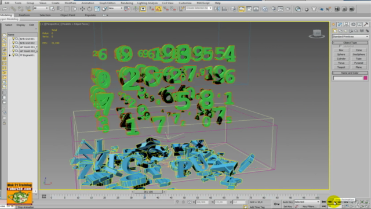Click the Mirror tool icon
This screenshot has height=209, width=371.
(x=217, y=9)
